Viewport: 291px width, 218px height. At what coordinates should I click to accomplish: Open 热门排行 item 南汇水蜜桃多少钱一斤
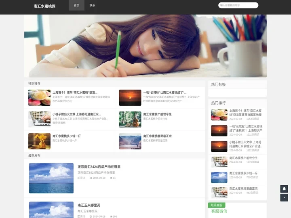click(x=243, y=173)
